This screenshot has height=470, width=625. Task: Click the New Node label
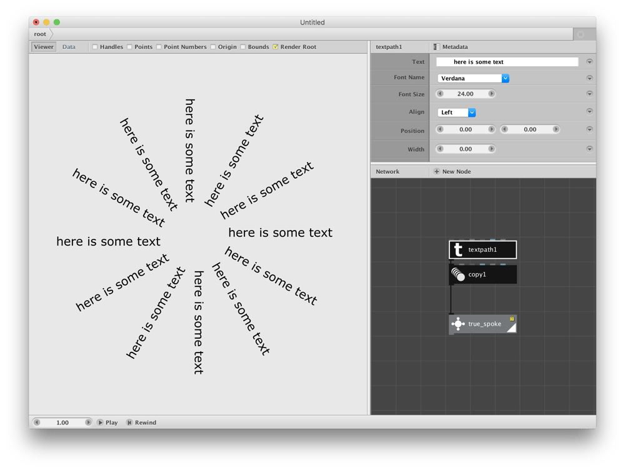pos(456,171)
